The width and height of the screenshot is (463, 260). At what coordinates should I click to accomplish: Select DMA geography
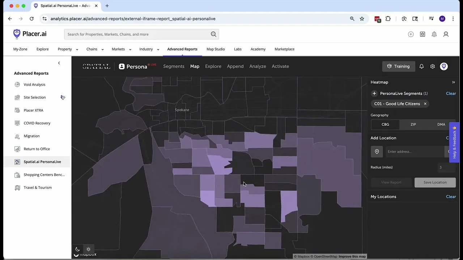[x=441, y=125]
